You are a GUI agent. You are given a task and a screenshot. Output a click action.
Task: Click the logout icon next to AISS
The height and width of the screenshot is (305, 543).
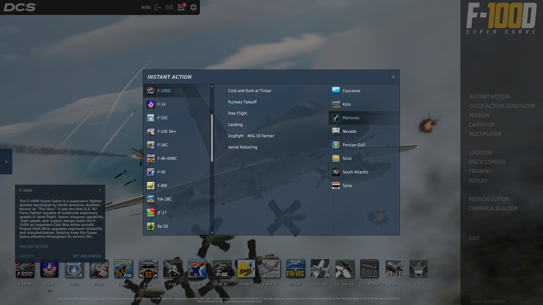[x=158, y=8]
